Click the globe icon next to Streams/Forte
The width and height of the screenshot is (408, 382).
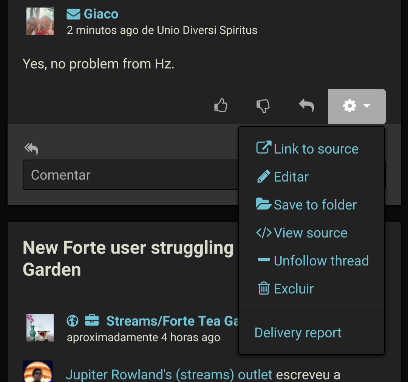click(x=73, y=321)
